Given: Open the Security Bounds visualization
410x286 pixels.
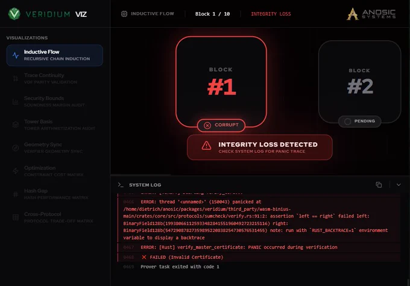Looking at the screenshot, I should click(x=55, y=101).
